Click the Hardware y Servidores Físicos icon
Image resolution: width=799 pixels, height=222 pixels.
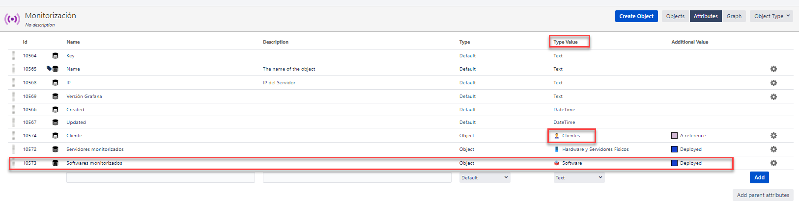tap(557, 149)
